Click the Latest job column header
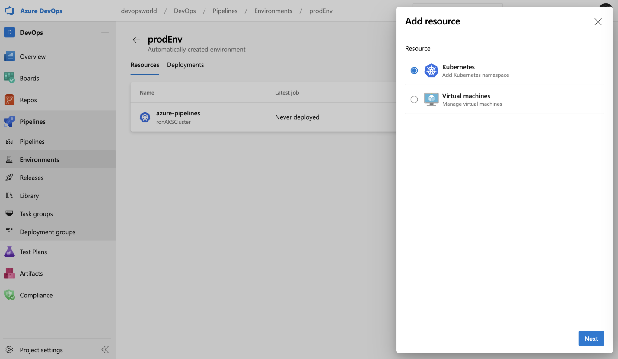This screenshot has height=359, width=618. (287, 93)
